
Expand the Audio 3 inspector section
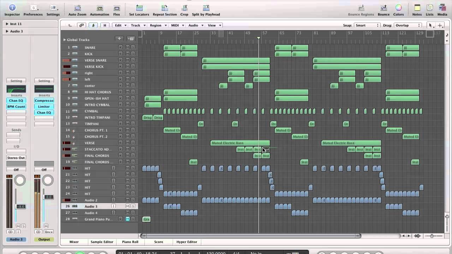pos(7,31)
